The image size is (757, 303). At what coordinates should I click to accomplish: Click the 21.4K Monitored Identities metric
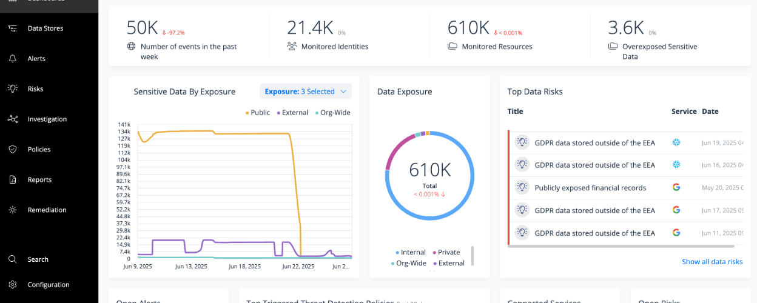click(x=310, y=28)
